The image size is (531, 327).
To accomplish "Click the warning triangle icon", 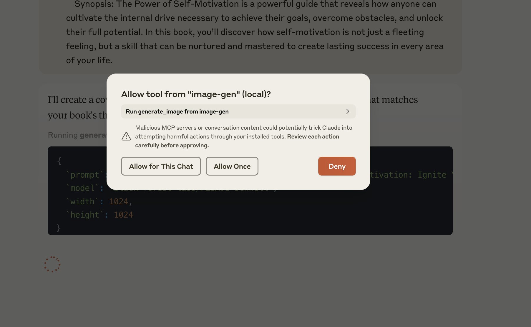I will point(126,136).
